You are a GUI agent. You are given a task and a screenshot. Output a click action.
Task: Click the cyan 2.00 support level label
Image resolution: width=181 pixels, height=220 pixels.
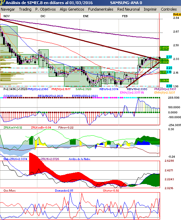click(x=169, y=86)
